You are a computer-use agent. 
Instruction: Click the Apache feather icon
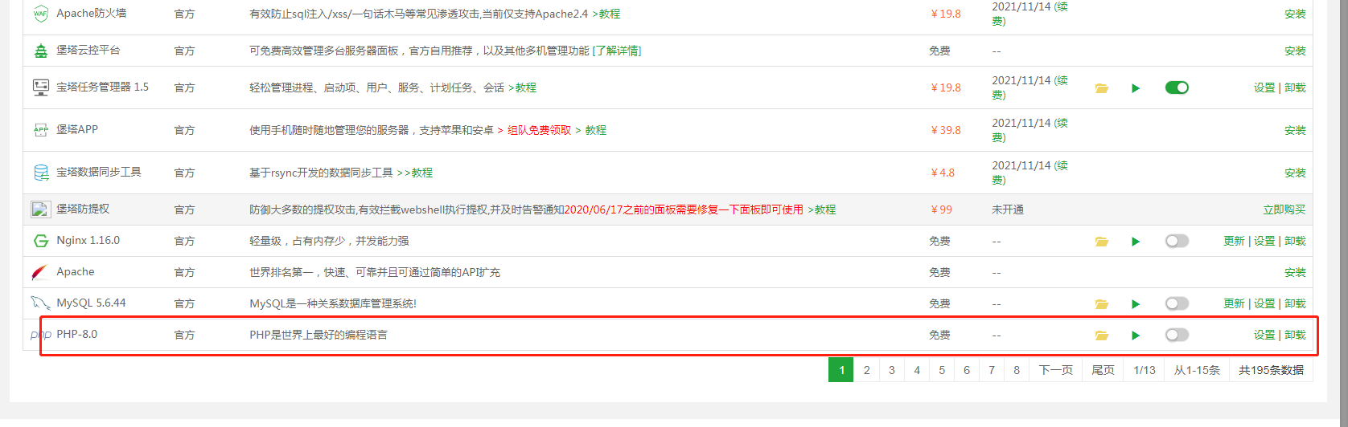click(x=40, y=272)
